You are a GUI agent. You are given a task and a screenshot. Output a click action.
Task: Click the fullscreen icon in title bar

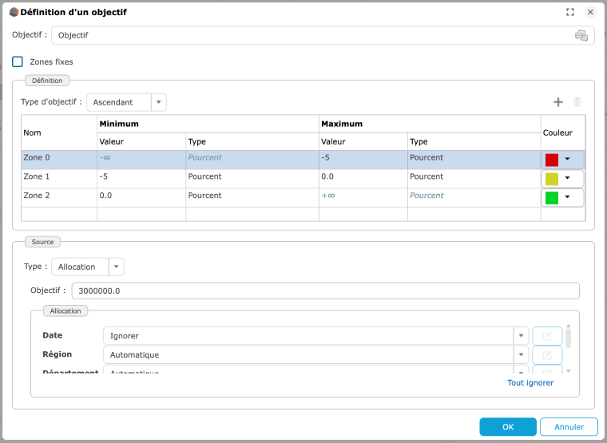tap(570, 12)
